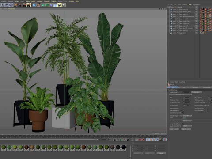The width and height of the screenshot is (212, 159).
Task: Toggle the autokeying red button
Action: [x=143, y=140]
